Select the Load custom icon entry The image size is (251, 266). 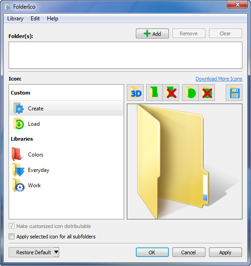coord(66,124)
